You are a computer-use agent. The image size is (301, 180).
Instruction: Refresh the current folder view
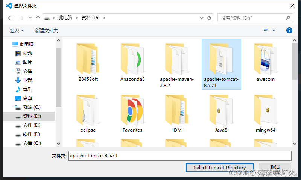coord(209,18)
